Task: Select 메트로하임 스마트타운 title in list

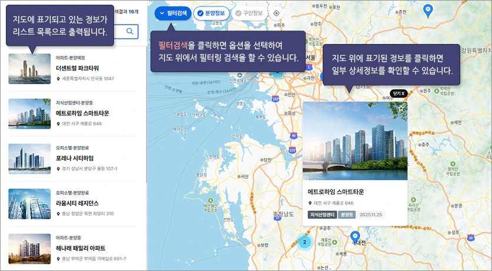Action: point(82,113)
